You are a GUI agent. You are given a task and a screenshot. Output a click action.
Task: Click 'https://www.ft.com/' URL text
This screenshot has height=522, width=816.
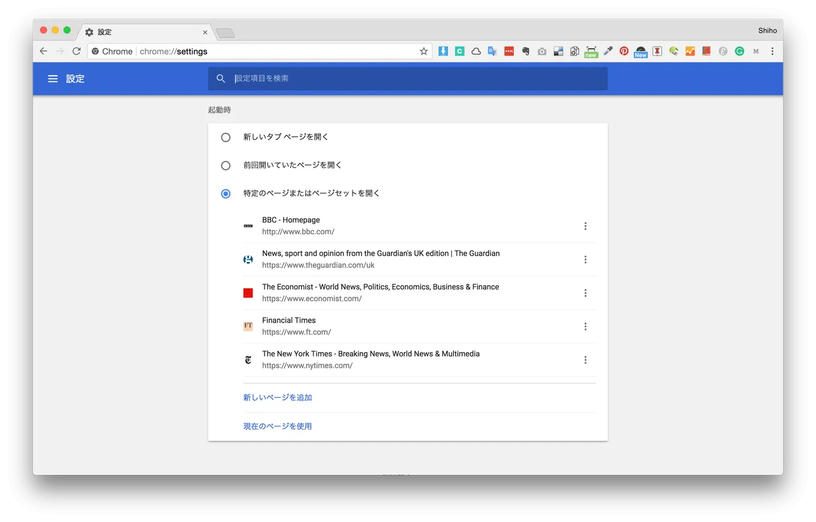pyautogui.click(x=296, y=332)
